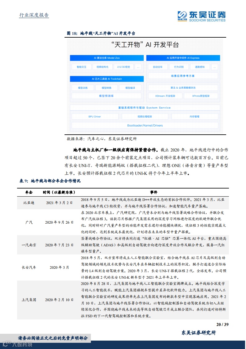Click the 2.5/3D视觉 box
Image resolution: width=246 pixels, height=349 pixels.
(124, 67)
